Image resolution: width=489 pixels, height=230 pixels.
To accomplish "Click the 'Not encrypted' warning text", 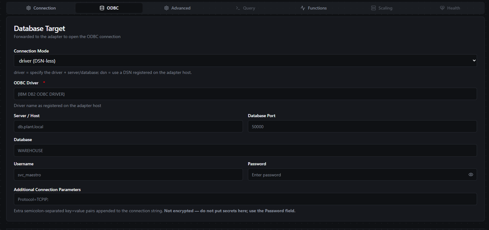I will tap(230, 211).
